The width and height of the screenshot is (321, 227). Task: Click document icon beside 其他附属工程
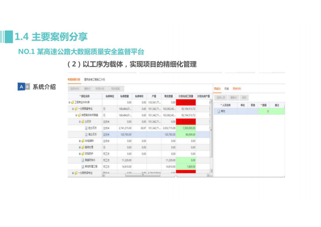tap(83, 166)
